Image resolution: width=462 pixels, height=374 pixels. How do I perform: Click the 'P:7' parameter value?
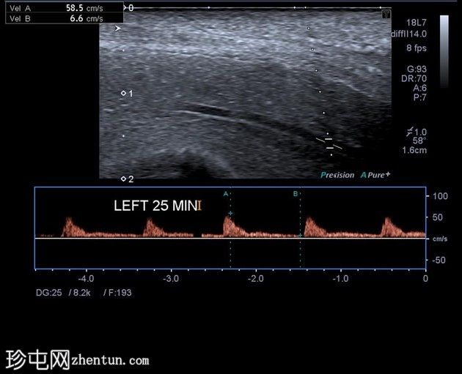point(419,97)
